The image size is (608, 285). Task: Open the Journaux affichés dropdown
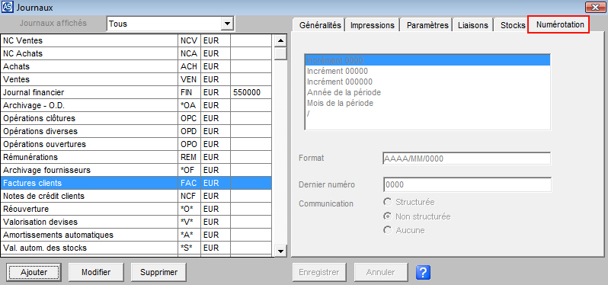click(227, 24)
